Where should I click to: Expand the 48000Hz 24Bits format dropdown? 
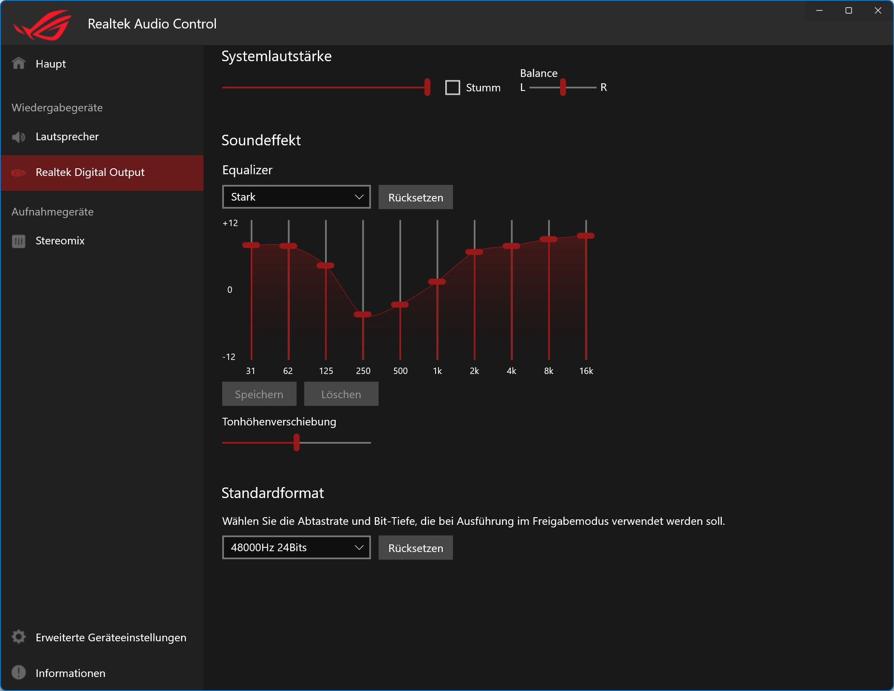tap(296, 547)
